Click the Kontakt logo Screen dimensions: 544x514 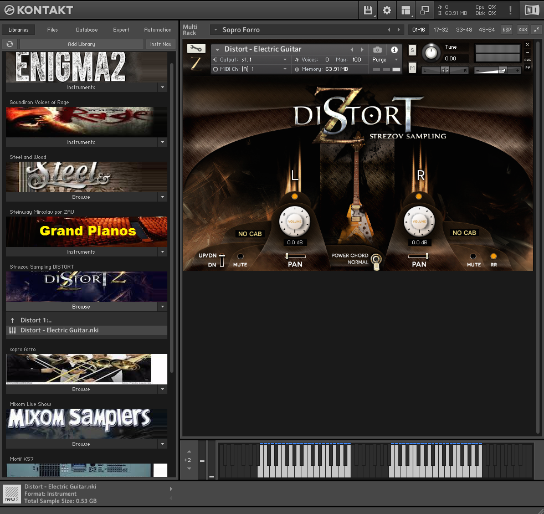tap(39, 10)
